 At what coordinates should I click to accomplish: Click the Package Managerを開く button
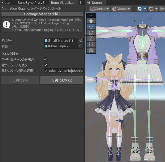[42, 14]
